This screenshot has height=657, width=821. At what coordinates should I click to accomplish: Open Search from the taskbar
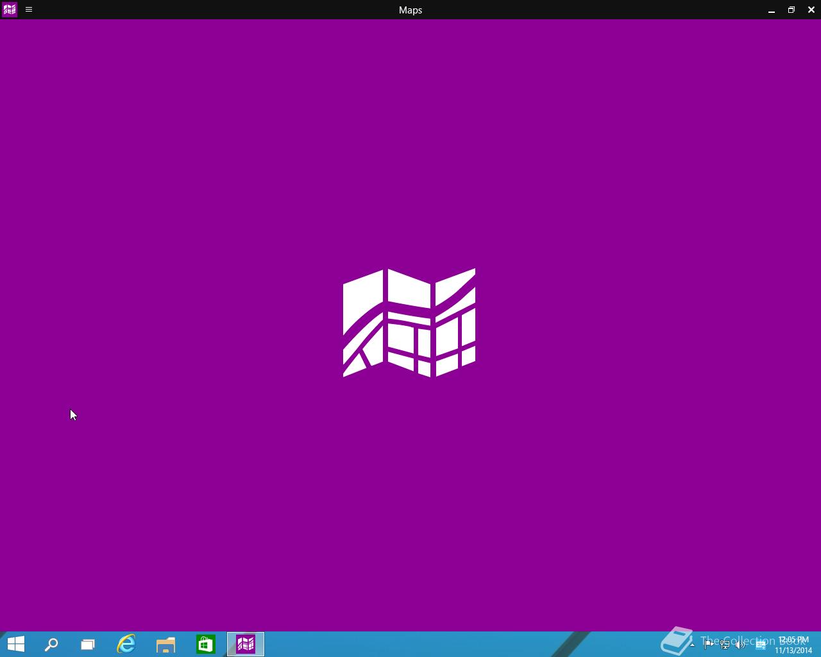point(51,644)
